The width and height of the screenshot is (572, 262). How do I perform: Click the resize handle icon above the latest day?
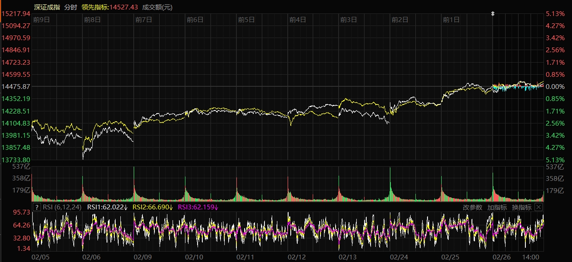[493, 14]
